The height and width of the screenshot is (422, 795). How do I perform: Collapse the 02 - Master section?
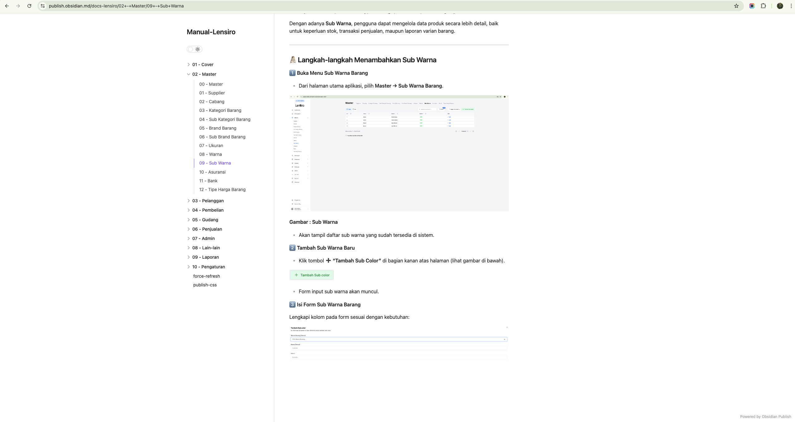[x=189, y=74]
